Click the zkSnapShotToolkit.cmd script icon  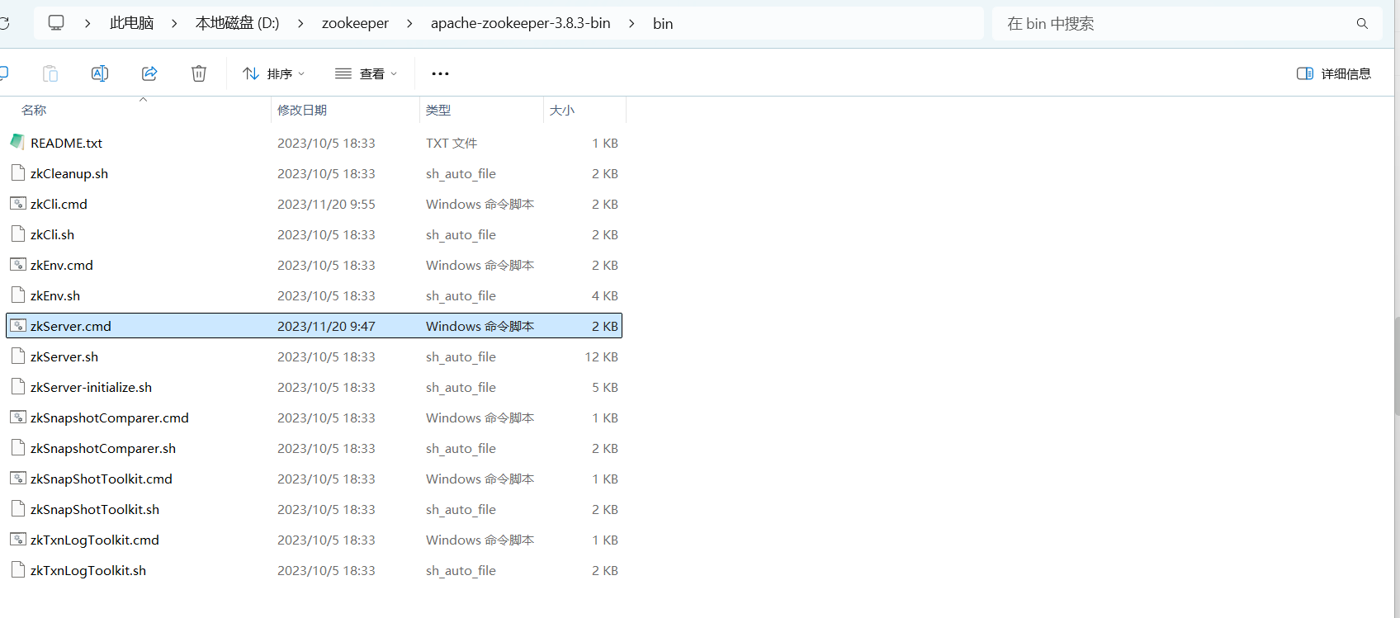pos(17,478)
